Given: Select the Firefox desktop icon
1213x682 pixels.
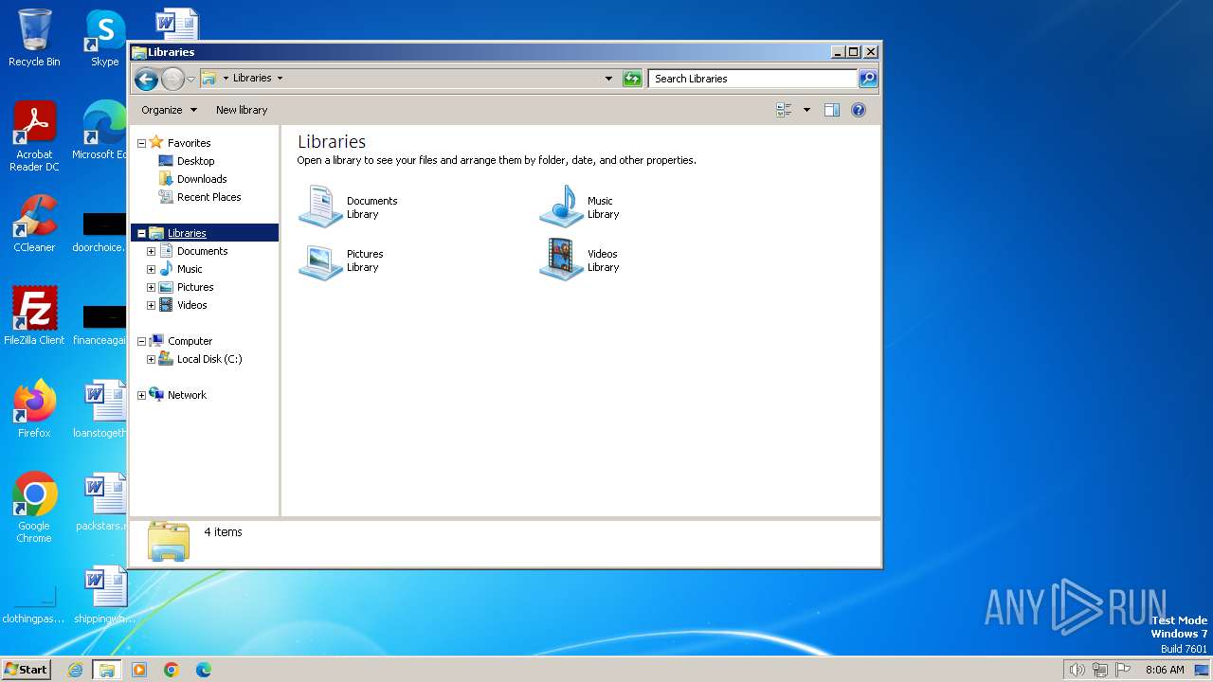Looking at the screenshot, I should [34, 409].
